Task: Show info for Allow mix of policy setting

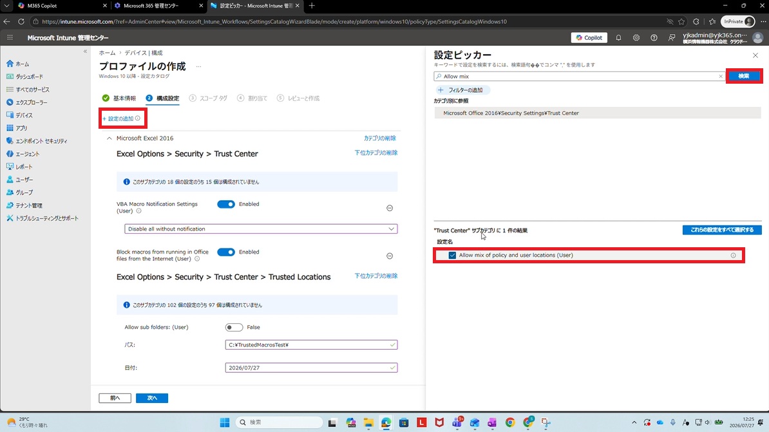Action: pos(733,256)
